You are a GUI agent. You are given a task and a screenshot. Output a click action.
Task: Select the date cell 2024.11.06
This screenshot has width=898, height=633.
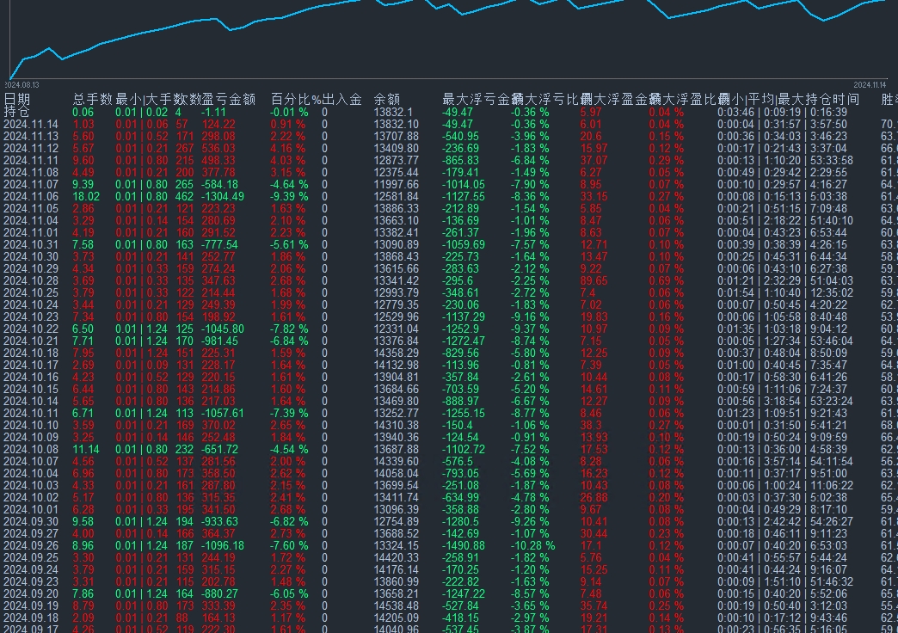pos(31,196)
